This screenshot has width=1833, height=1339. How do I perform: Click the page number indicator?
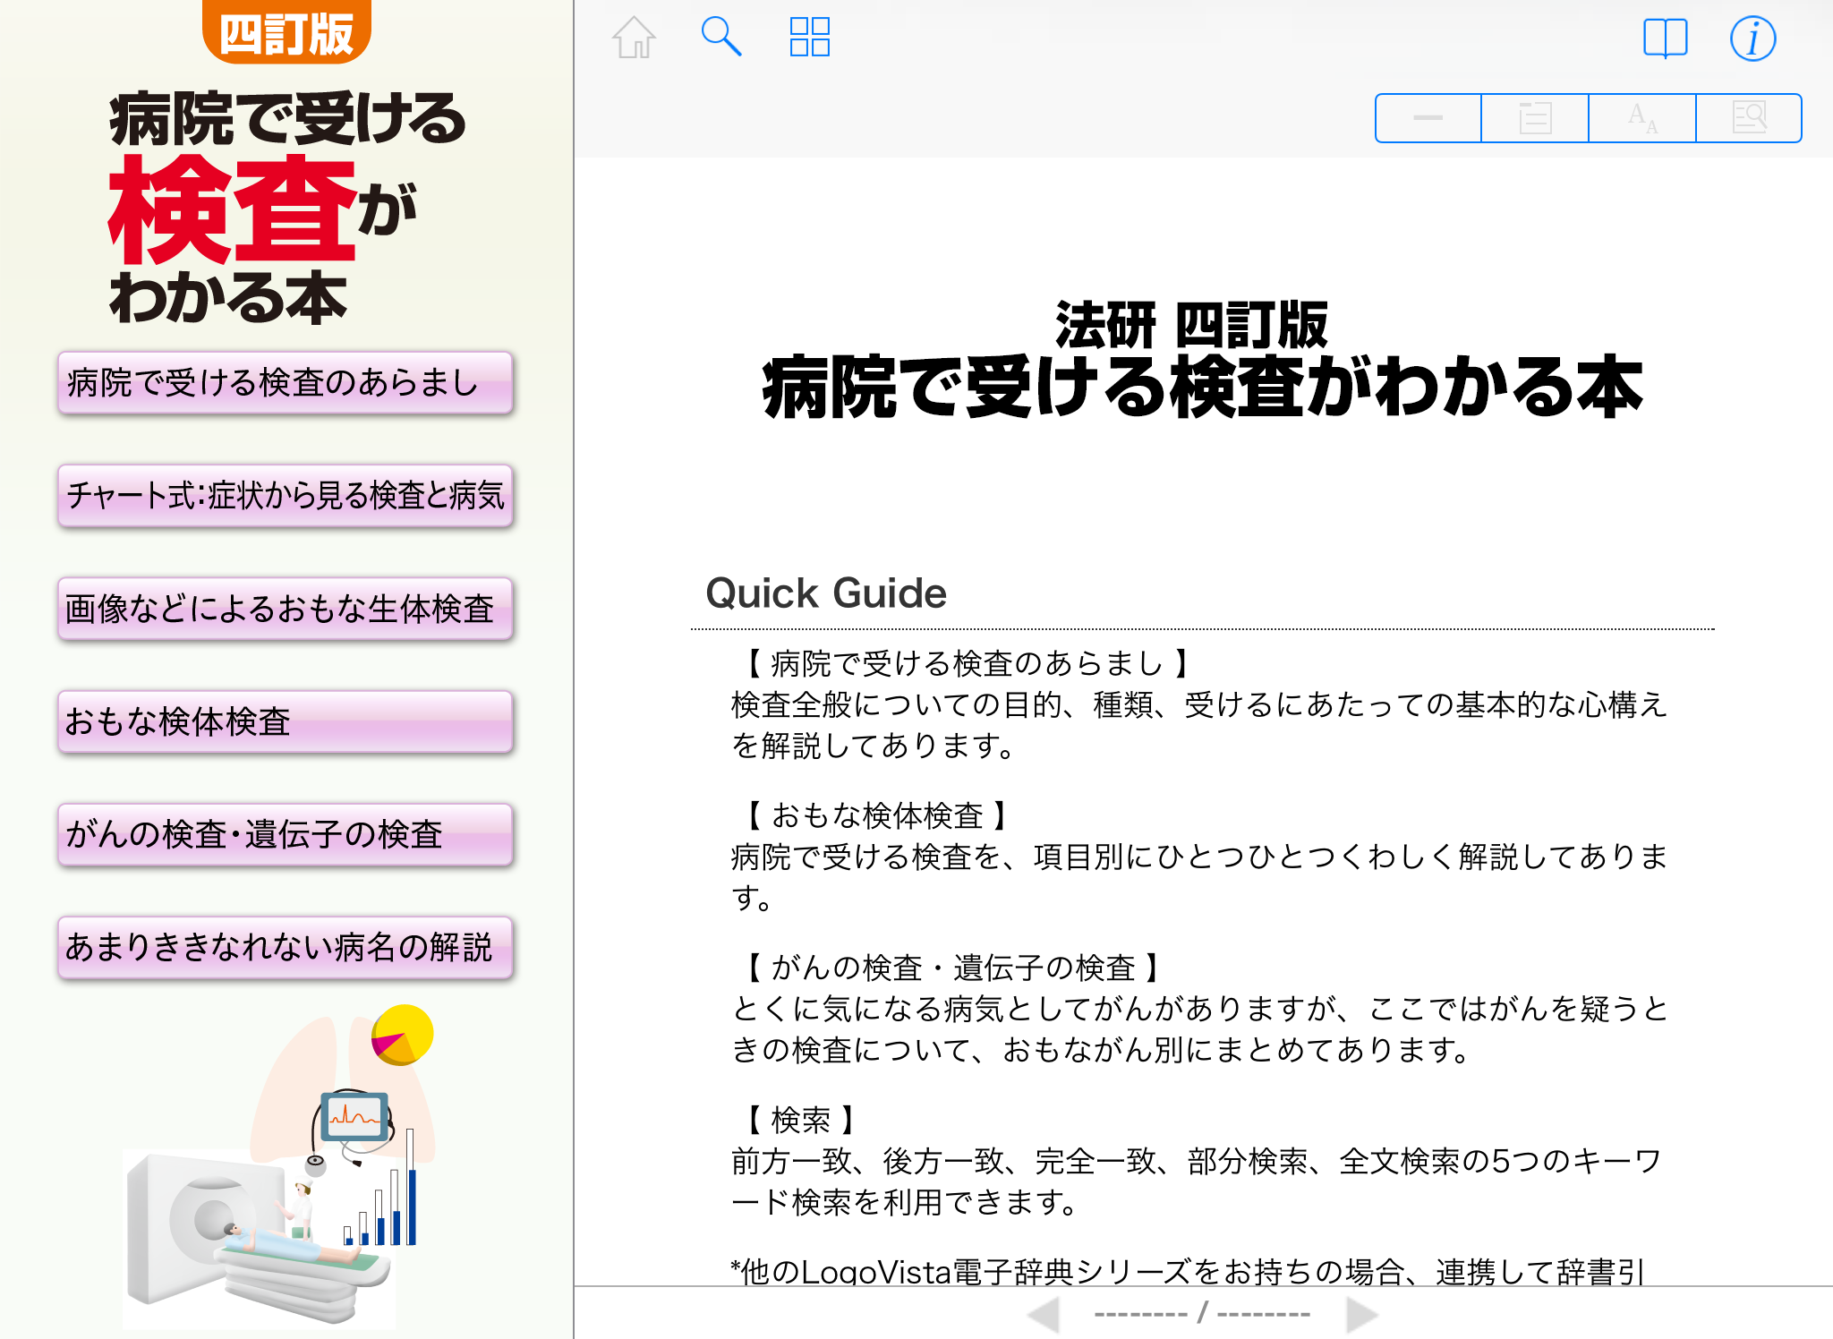(x=1202, y=1315)
